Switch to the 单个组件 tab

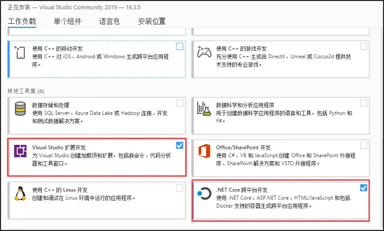coord(67,22)
